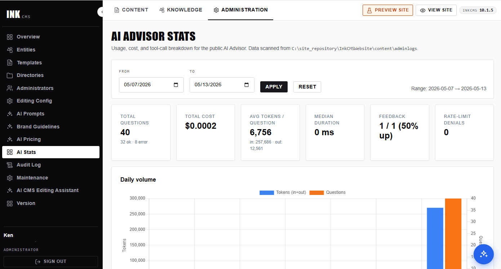Click the Audit Log scroll icon

tap(10, 165)
